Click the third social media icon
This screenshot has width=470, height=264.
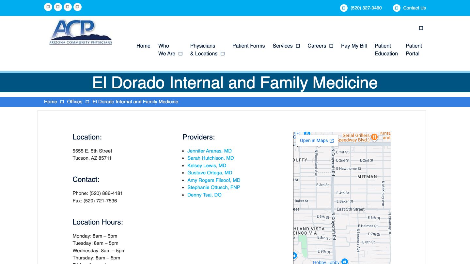[x=68, y=7]
